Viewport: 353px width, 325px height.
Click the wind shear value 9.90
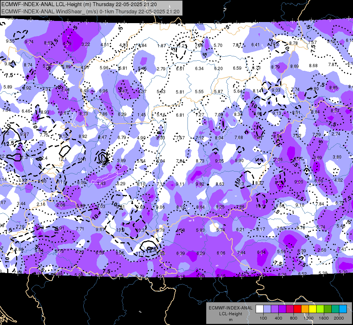[x=239, y=161]
